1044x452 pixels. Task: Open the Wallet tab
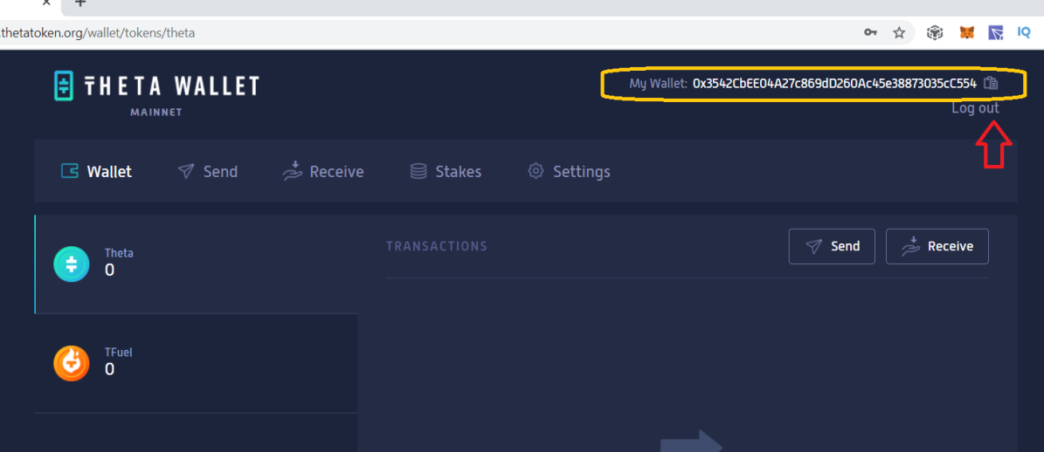coord(97,172)
